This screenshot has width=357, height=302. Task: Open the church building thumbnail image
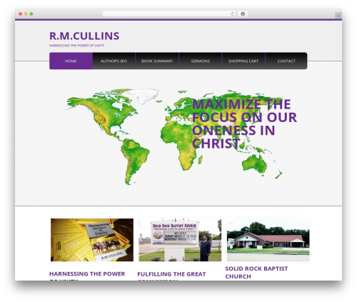point(268,240)
